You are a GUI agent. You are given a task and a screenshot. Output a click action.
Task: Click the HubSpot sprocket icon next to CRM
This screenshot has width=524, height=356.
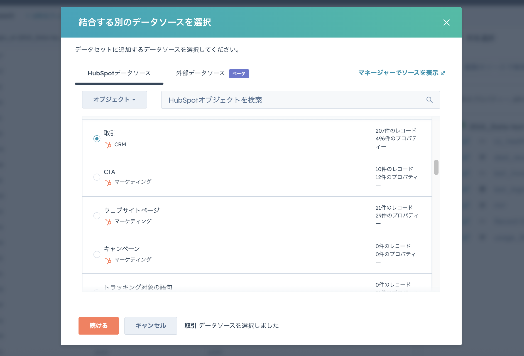[x=108, y=145]
